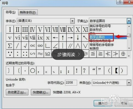Select Roman numeral Ⅲ symbol

click(x=25, y=29)
